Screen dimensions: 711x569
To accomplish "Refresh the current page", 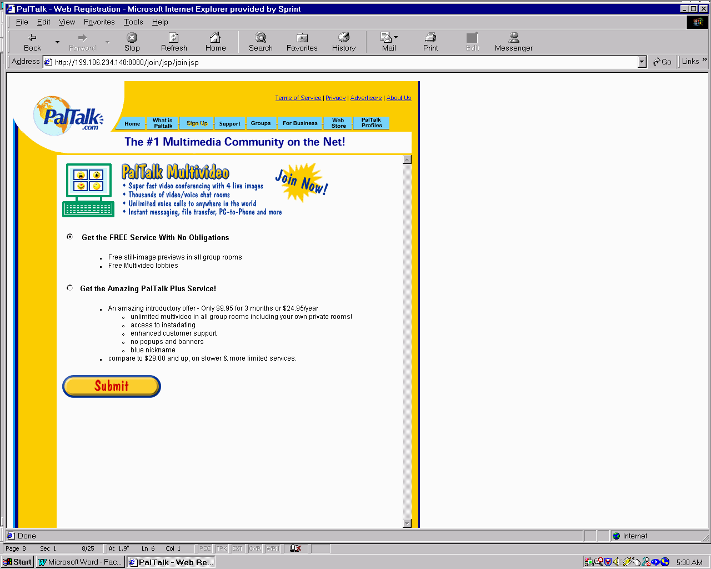I will pyautogui.click(x=174, y=42).
